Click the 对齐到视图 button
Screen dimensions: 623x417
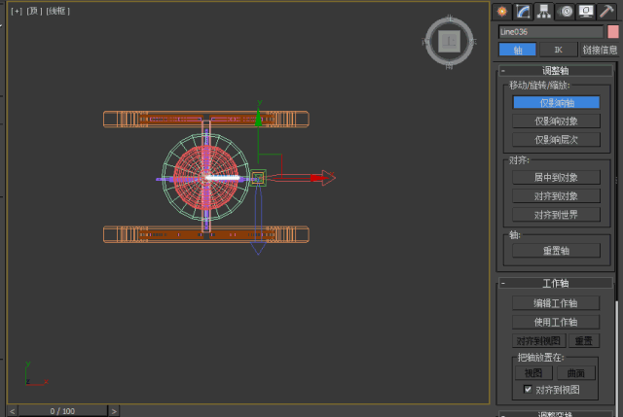click(x=538, y=341)
